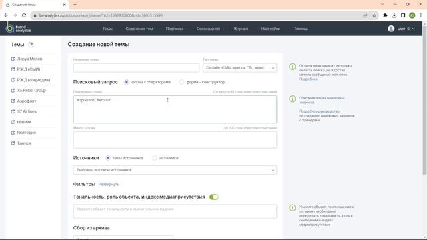The image size is (427, 240).
Task: Click the share page icon in address bar
Action: [365, 15]
